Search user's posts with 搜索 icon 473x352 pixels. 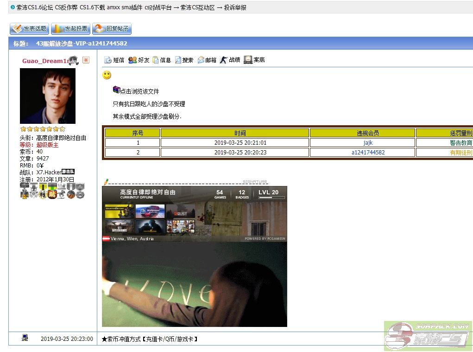point(184,60)
